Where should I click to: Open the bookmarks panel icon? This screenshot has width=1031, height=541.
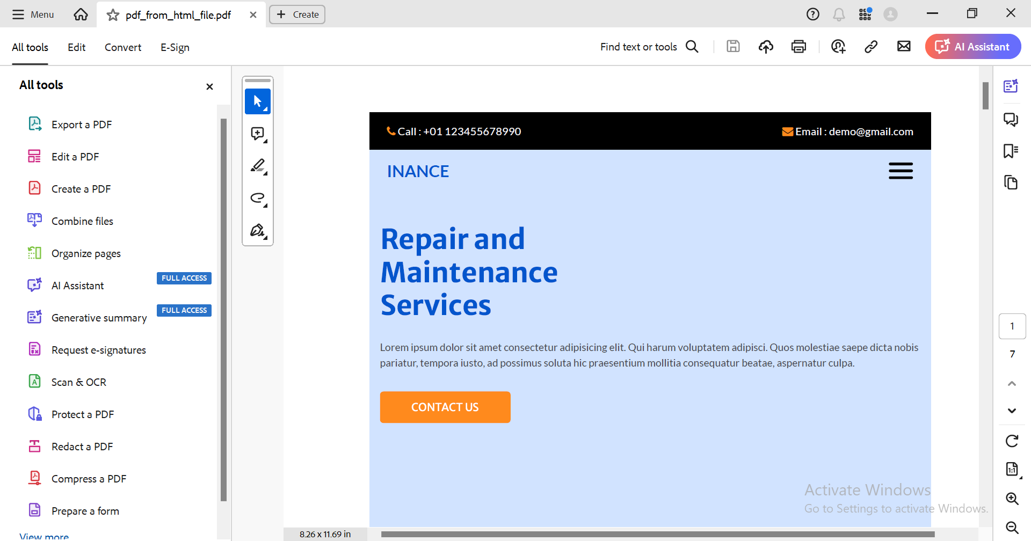click(1011, 151)
